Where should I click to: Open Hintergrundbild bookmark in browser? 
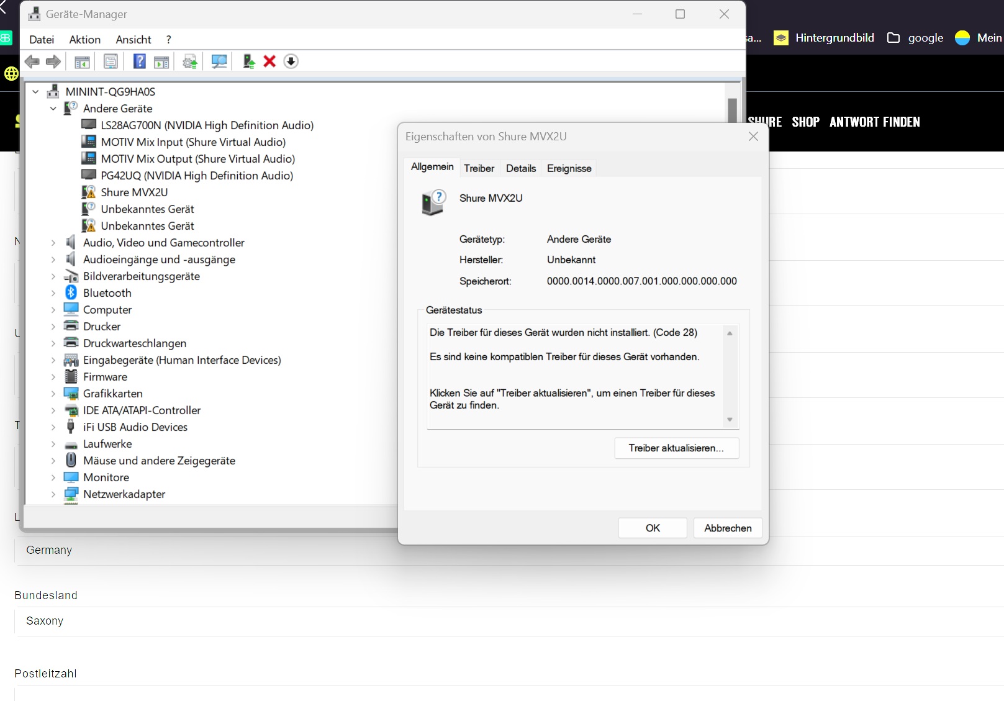point(824,38)
